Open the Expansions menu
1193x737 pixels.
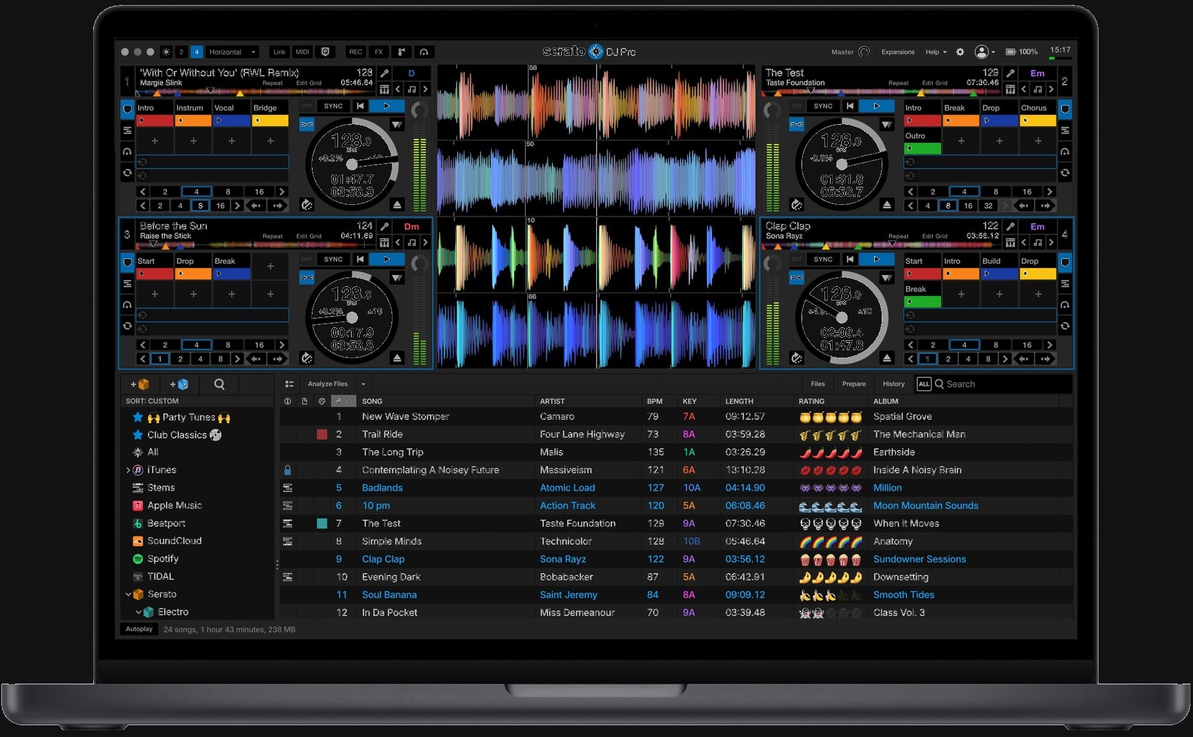pyautogui.click(x=898, y=52)
